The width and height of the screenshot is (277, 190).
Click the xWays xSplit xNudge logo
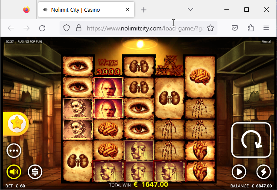pos(170,65)
